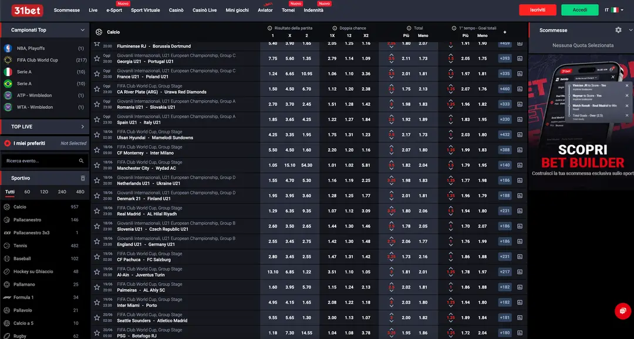The height and width of the screenshot is (339, 634).
Task: Open the bet builder stats icon for Fluminense match
Action: point(519,43)
